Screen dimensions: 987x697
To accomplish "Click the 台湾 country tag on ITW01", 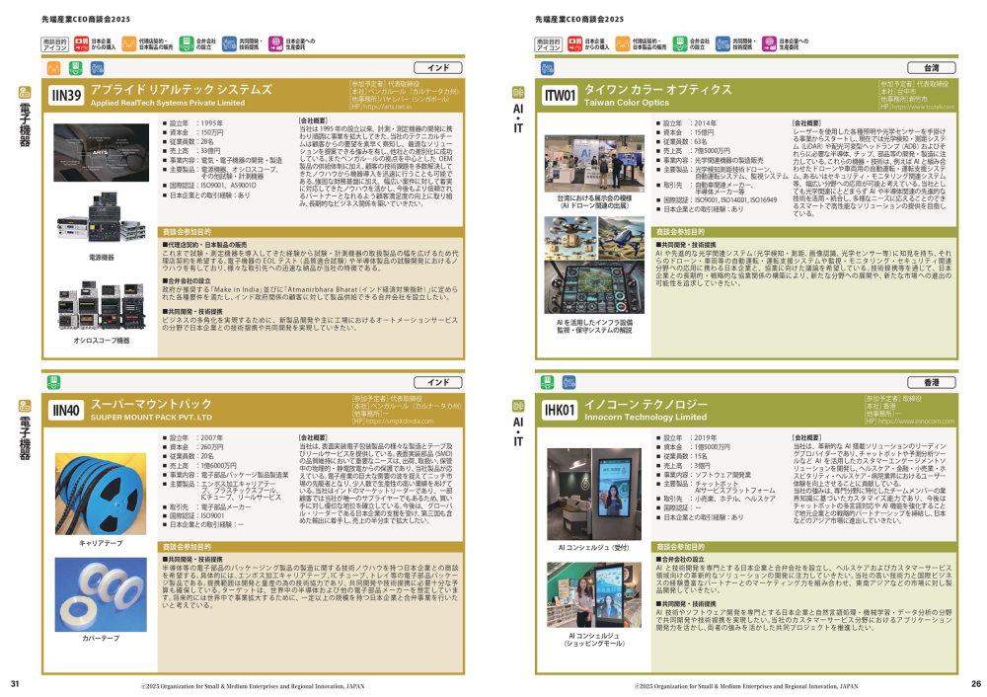I will 931,68.
